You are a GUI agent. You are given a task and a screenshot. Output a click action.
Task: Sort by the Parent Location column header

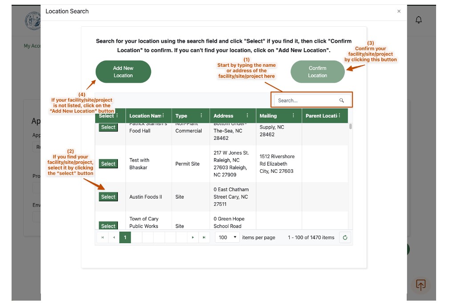(x=321, y=116)
